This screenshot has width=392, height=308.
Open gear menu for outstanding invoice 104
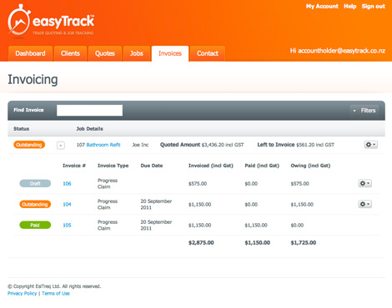click(x=364, y=204)
